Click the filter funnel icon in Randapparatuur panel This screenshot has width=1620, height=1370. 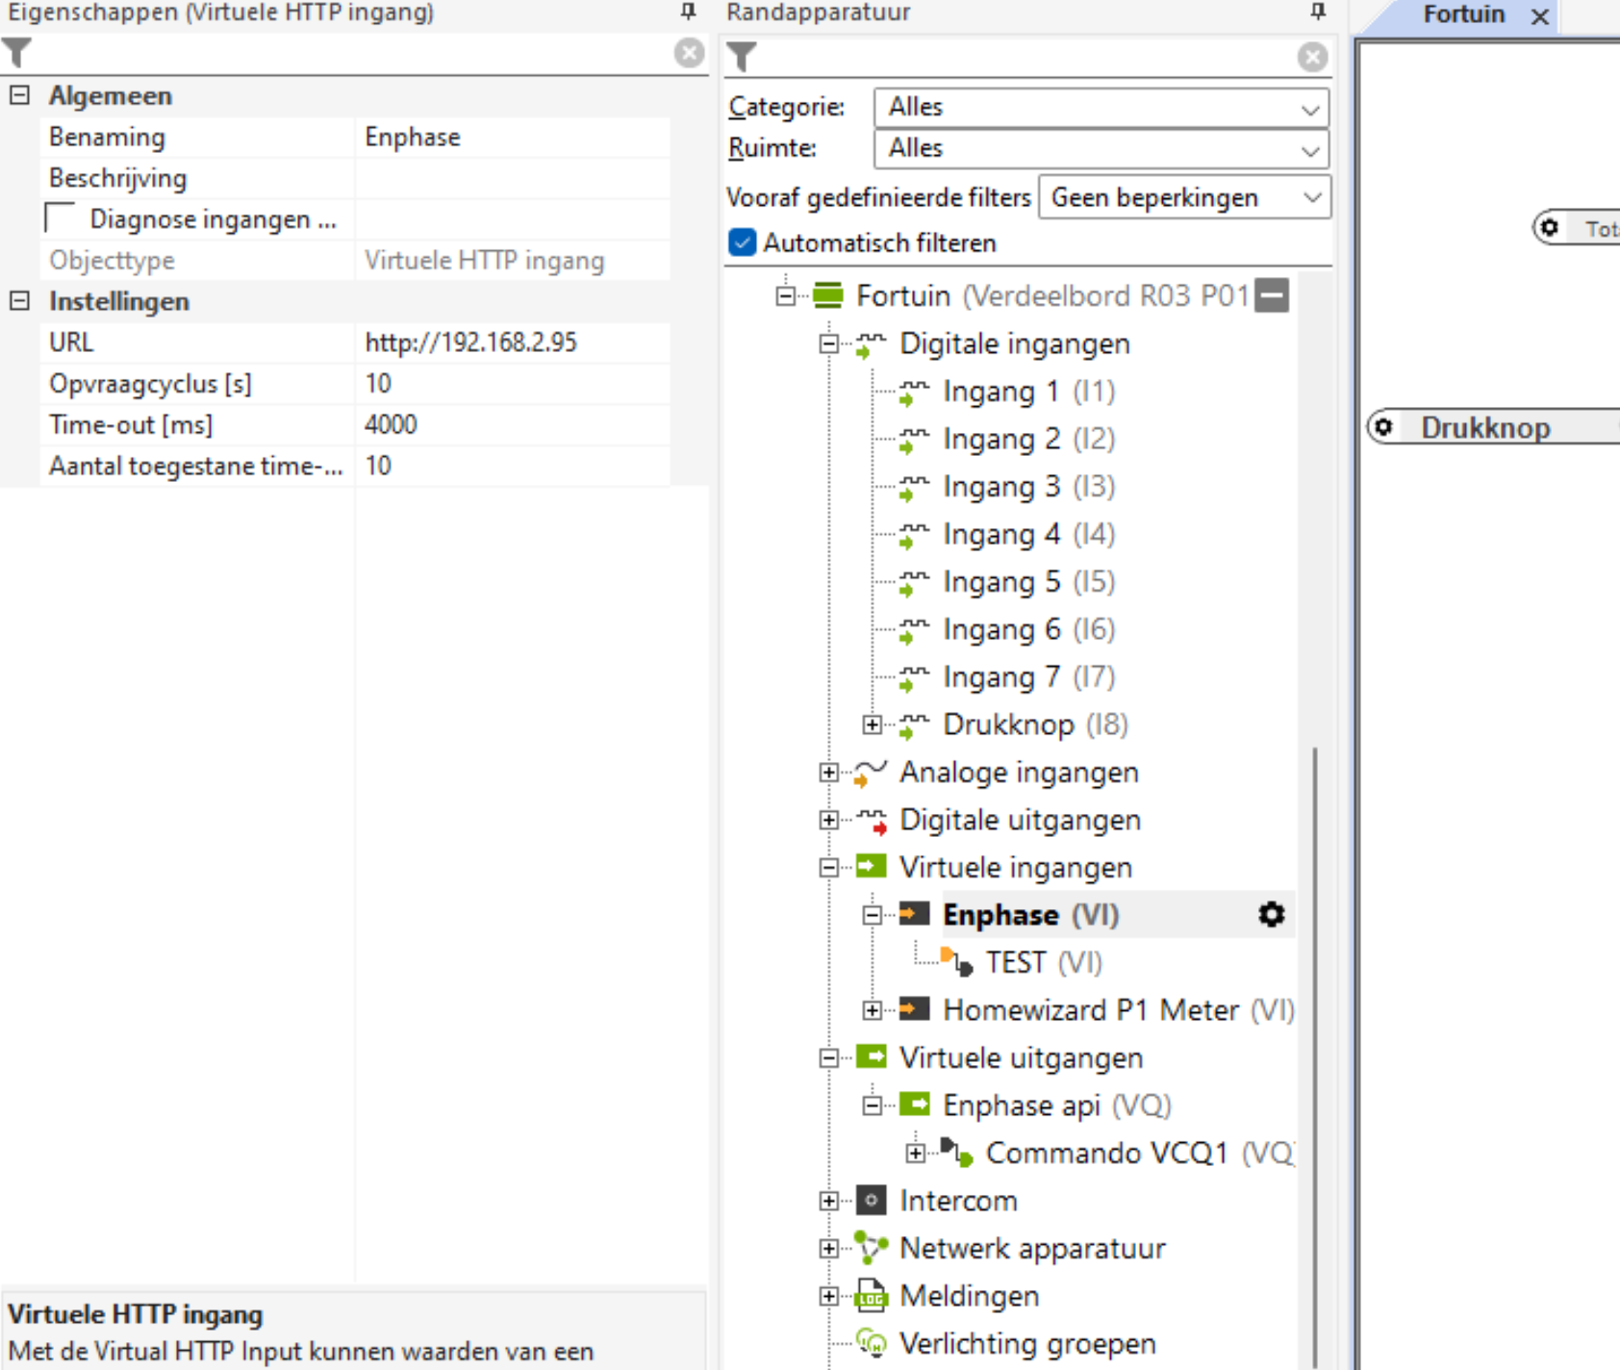[741, 57]
